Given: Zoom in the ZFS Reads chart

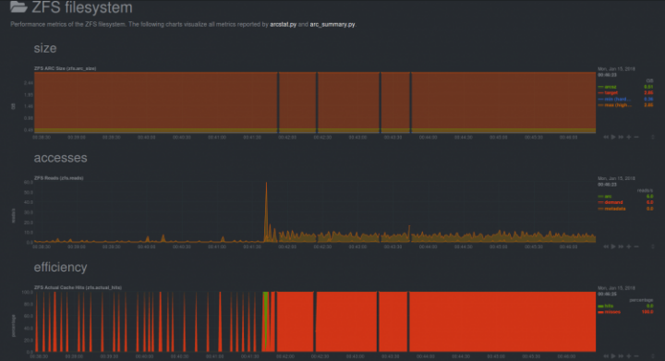Looking at the screenshot, I should click(629, 247).
